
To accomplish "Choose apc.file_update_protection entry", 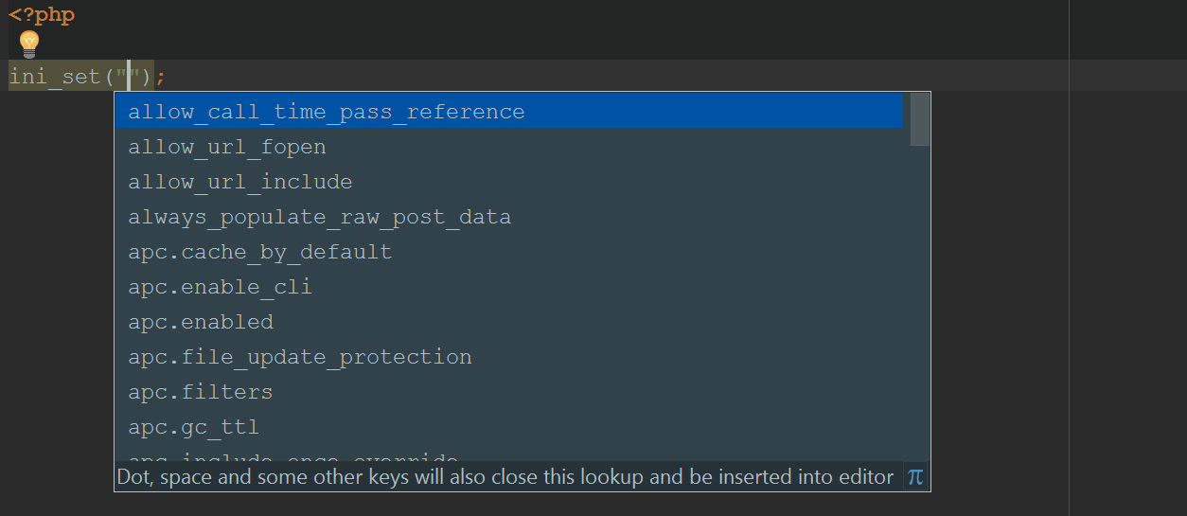I will [509, 357].
